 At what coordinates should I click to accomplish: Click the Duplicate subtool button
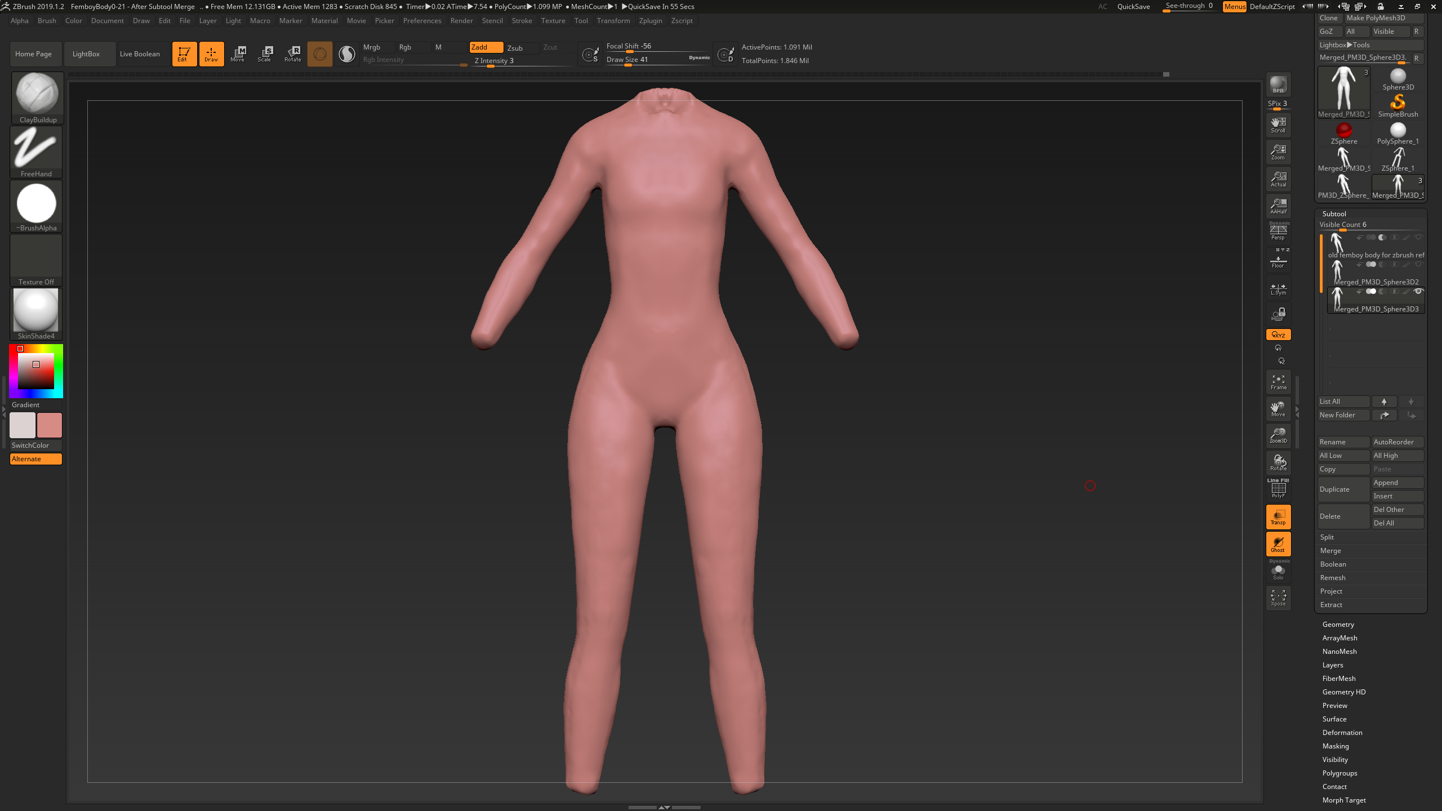(x=1343, y=489)
